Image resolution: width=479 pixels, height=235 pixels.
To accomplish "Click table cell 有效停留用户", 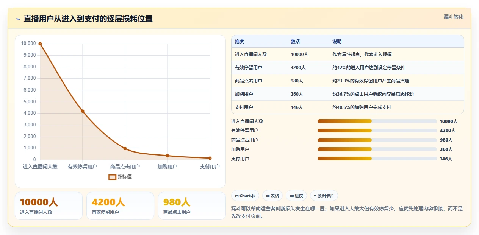I will (249, 67).
